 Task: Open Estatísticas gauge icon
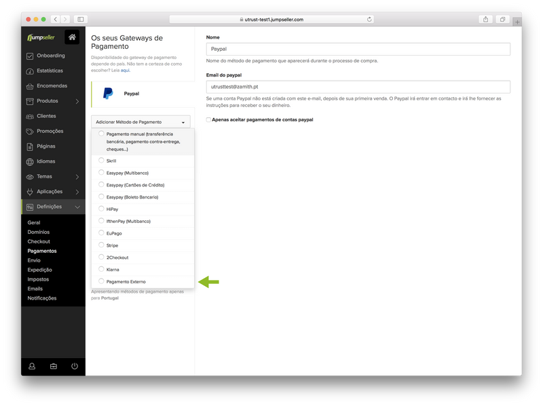(x=30, y=71)
